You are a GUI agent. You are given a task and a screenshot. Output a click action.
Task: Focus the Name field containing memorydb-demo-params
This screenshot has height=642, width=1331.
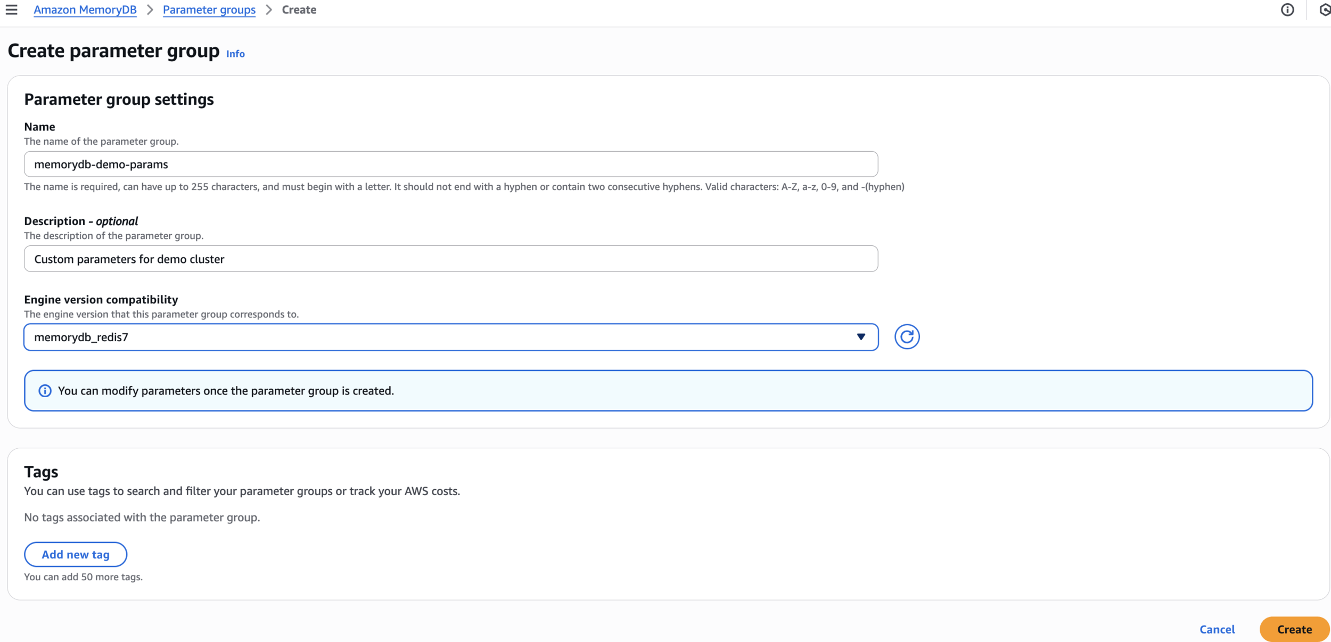tap(450, 164)
